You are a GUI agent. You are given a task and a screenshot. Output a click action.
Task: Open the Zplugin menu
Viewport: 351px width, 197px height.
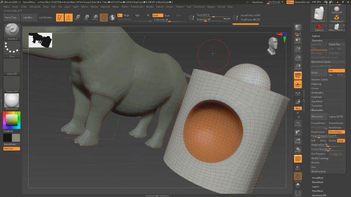point(211,7)
